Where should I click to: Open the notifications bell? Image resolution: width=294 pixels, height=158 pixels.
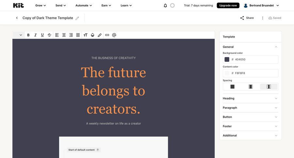coord(165,6)
